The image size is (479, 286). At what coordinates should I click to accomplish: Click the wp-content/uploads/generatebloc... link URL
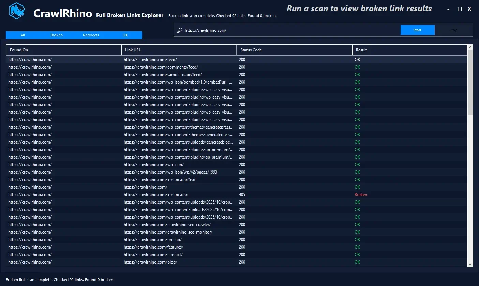178,142
